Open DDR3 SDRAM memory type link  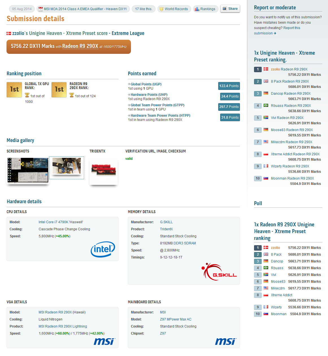click(x=185, y=243)
